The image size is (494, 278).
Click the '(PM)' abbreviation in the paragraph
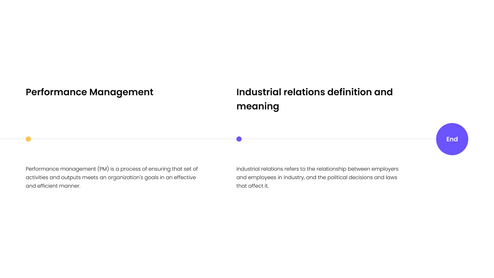point(103,169)
